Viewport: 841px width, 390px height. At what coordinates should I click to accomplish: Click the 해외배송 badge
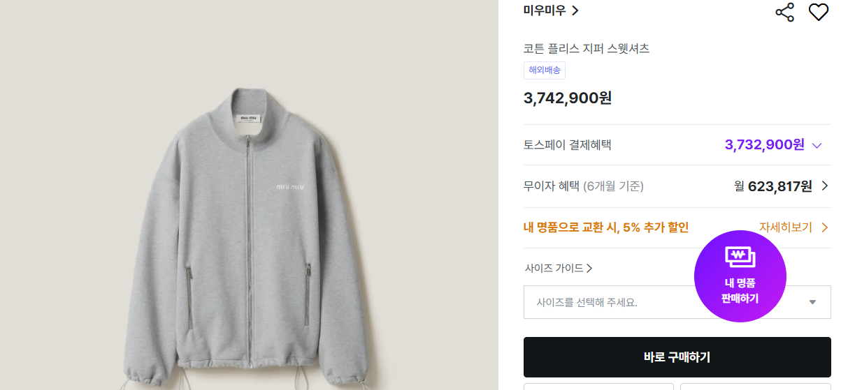(545, 70)
